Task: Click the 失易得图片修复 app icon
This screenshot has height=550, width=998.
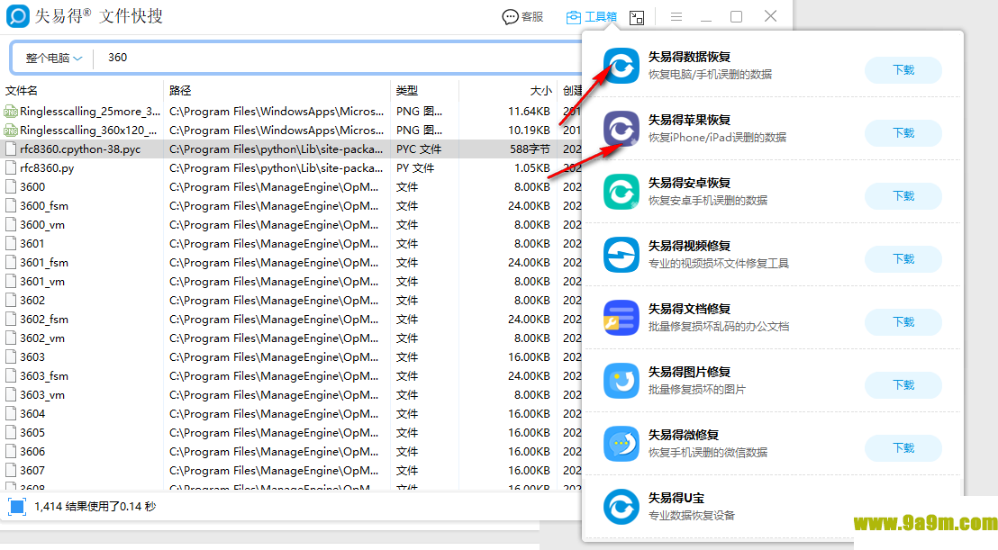Action: (x=621, y=380)
